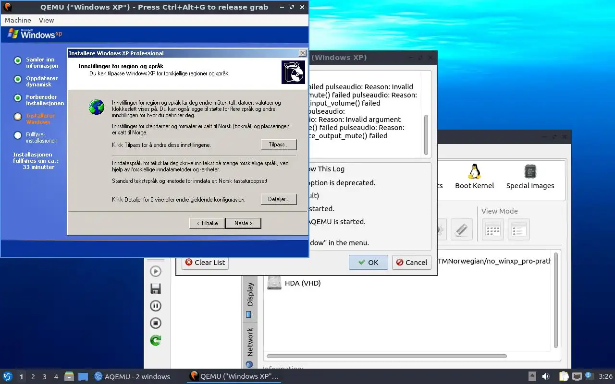The width and height of the screenshot is (615, 384).
Task: Click QEMU Windows XP taskbar entry
Action: coord(234,376)
